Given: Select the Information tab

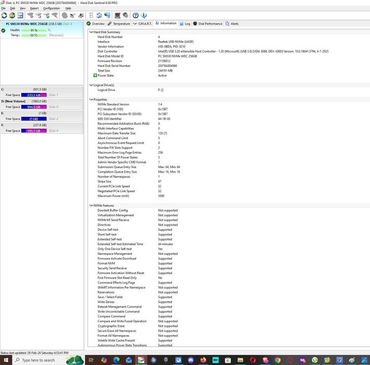Looking at the screenshot, I should [x=166, y=23].
